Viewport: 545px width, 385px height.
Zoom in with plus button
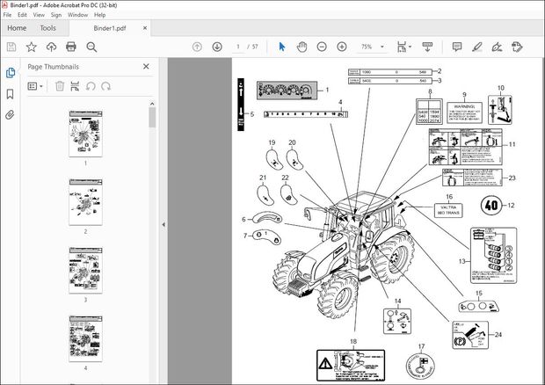(342, 47)
